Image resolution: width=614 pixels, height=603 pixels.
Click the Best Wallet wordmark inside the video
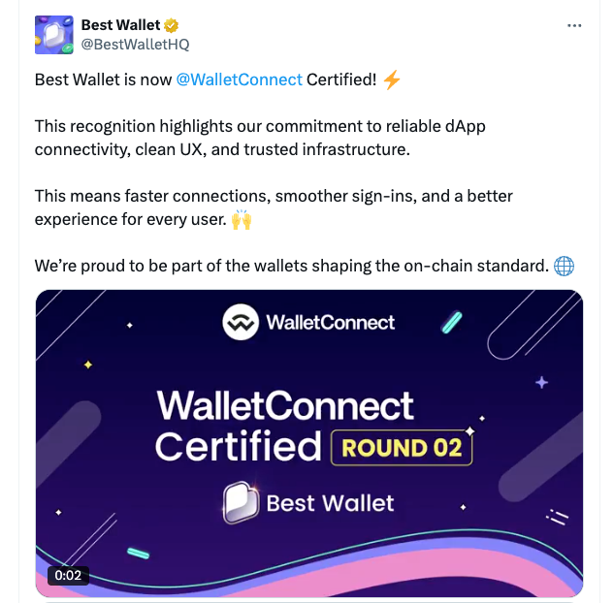[x=330, y=503]
